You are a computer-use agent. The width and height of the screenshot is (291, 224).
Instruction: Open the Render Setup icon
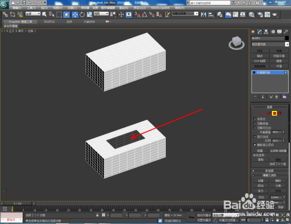tap(260, 15)
